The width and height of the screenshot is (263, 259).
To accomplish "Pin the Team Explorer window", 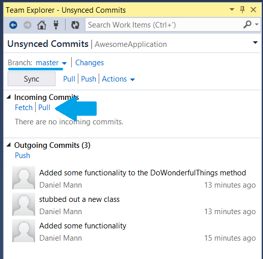I will 243,10.
